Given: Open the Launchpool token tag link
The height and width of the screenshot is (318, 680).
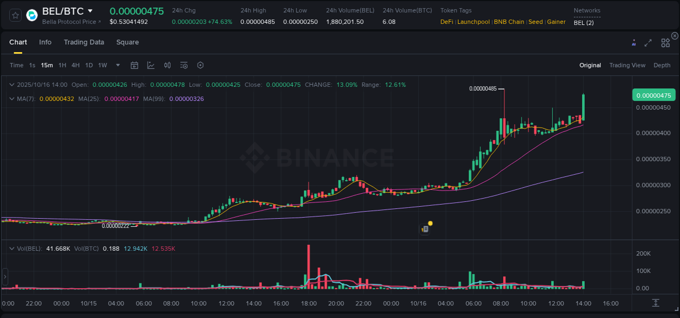Looking at the screenshot, I should pos(473,22).
